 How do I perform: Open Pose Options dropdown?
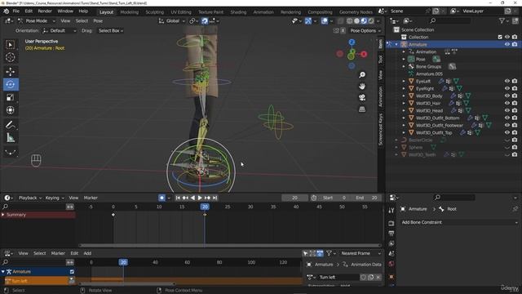click(365, 31)
